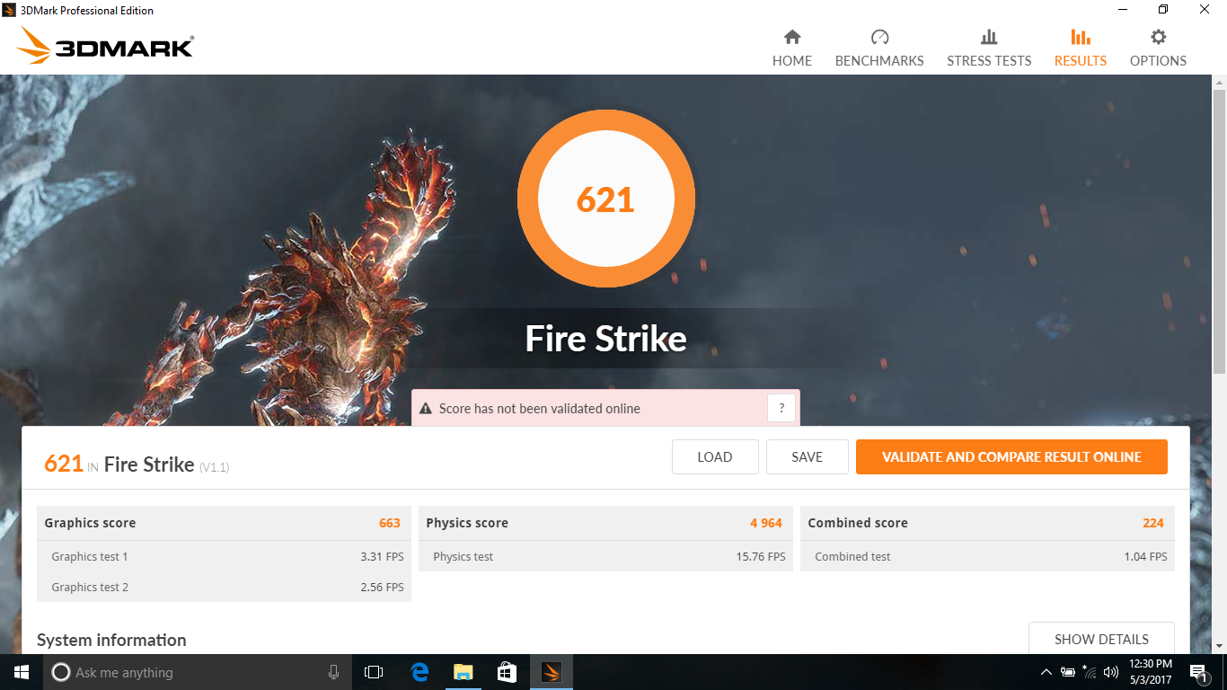Select Graphics test 2 row

(224, 587)
